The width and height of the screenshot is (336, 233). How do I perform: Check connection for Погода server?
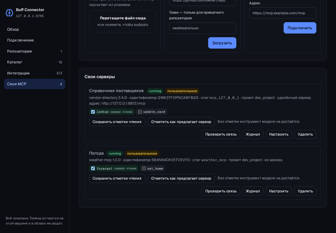[221, 191]
